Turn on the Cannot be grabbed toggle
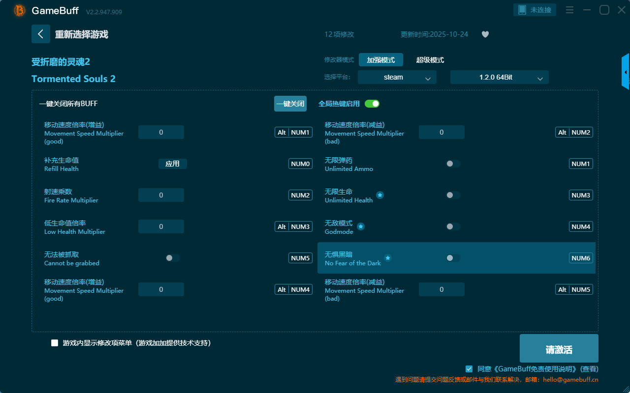The width and height of the screenshot is (630, 393). [x=173, y=258]
